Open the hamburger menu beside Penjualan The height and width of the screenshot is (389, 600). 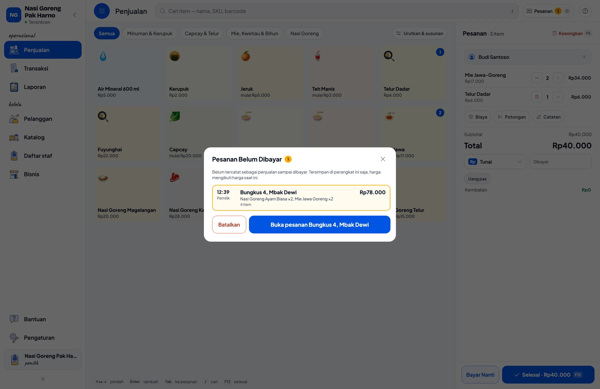[x=101, y=11]
